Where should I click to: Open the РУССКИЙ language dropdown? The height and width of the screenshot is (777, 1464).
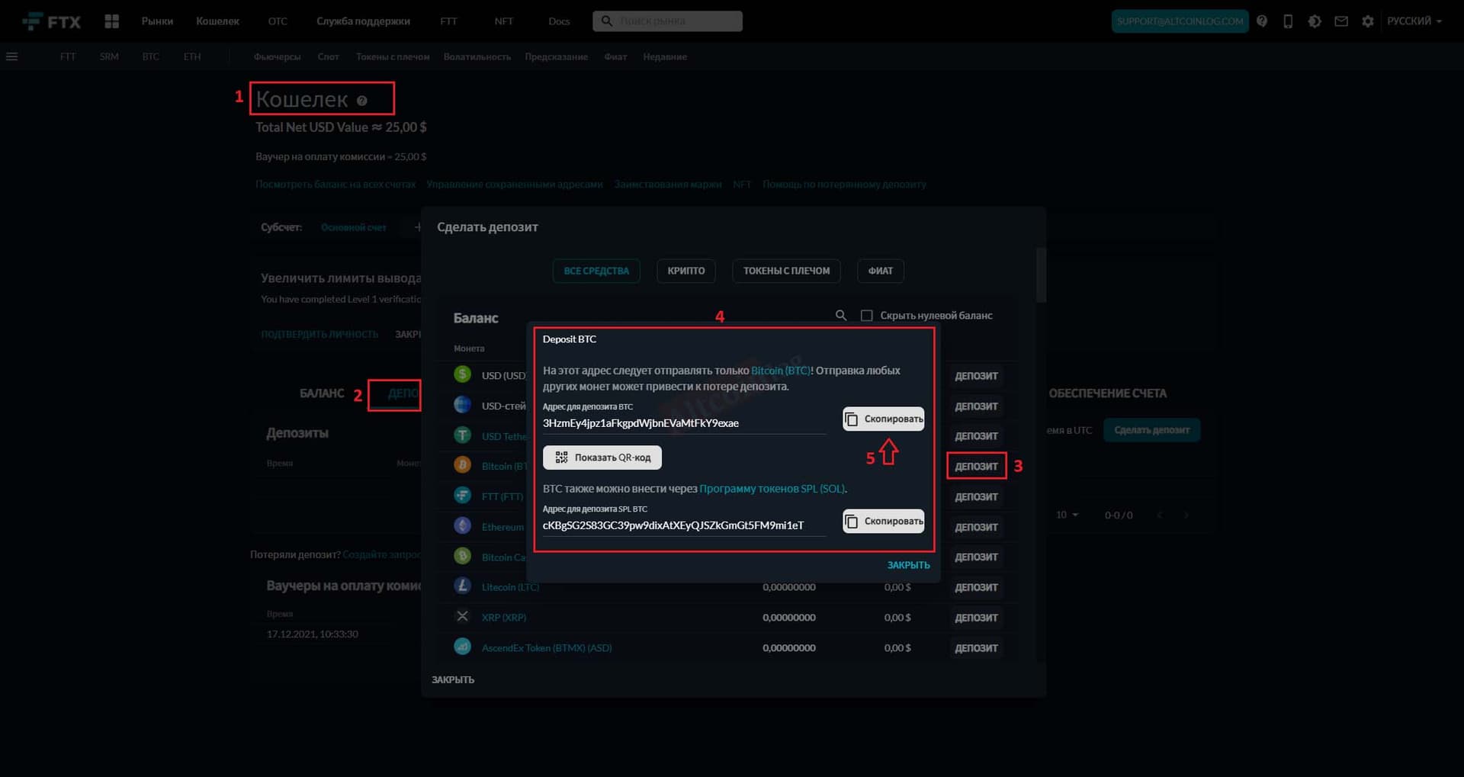coord(1414,21)
